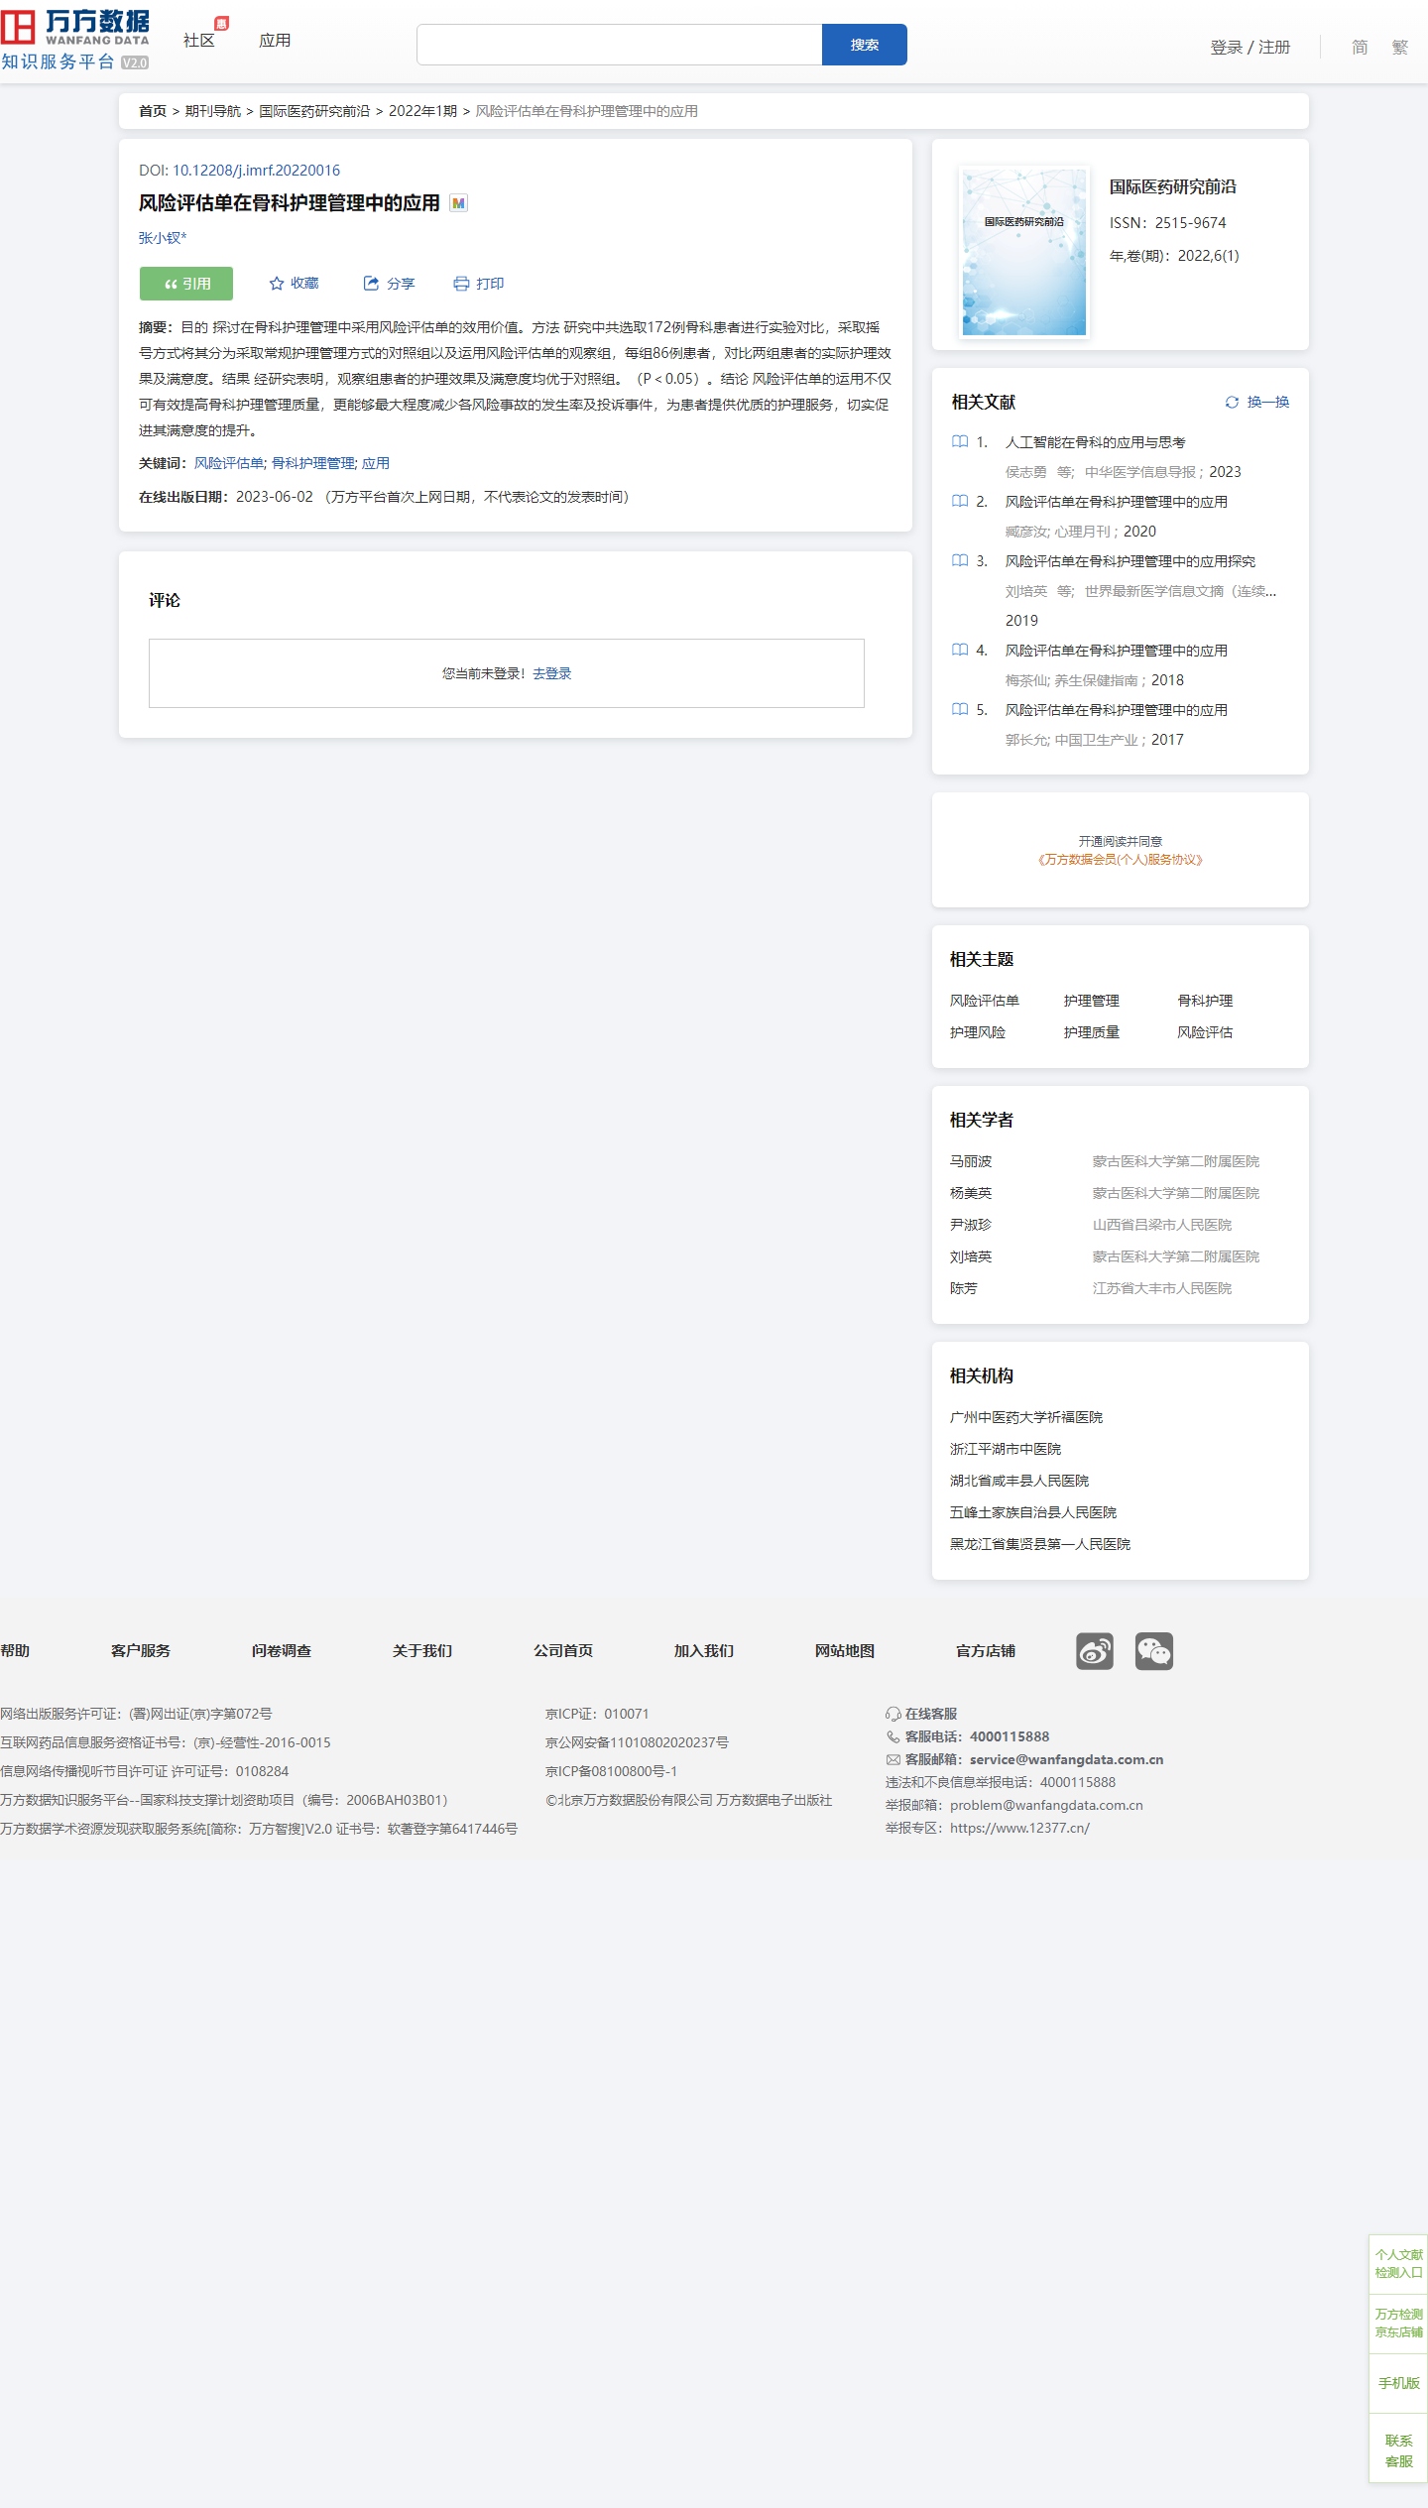The height and width of the screenshot is (2508, 1428).
Task: Open institution 黑龙江省集贤县第一人民医院
Action: click(x=1040, y=1544)
